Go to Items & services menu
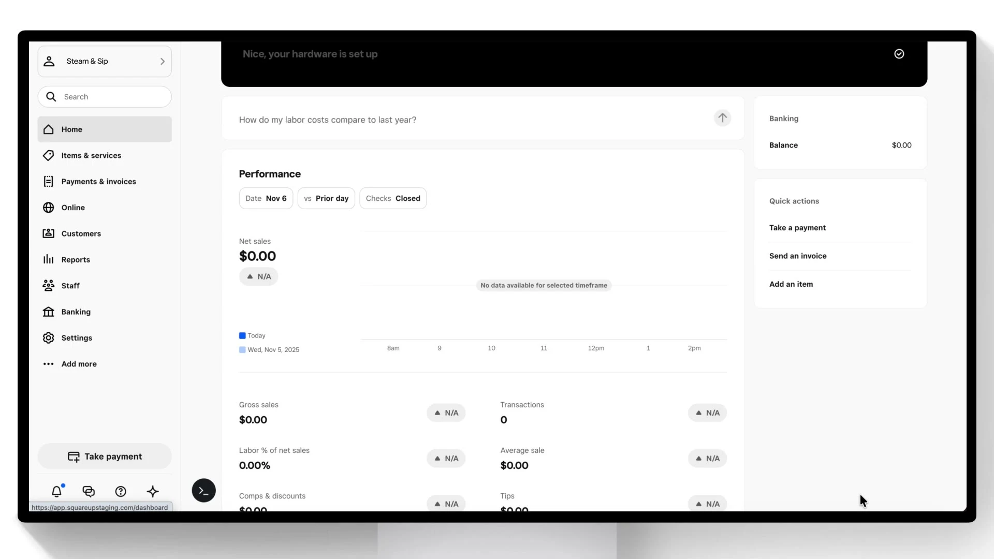Viewport: 994px width, 559px height. click(91, 155)
